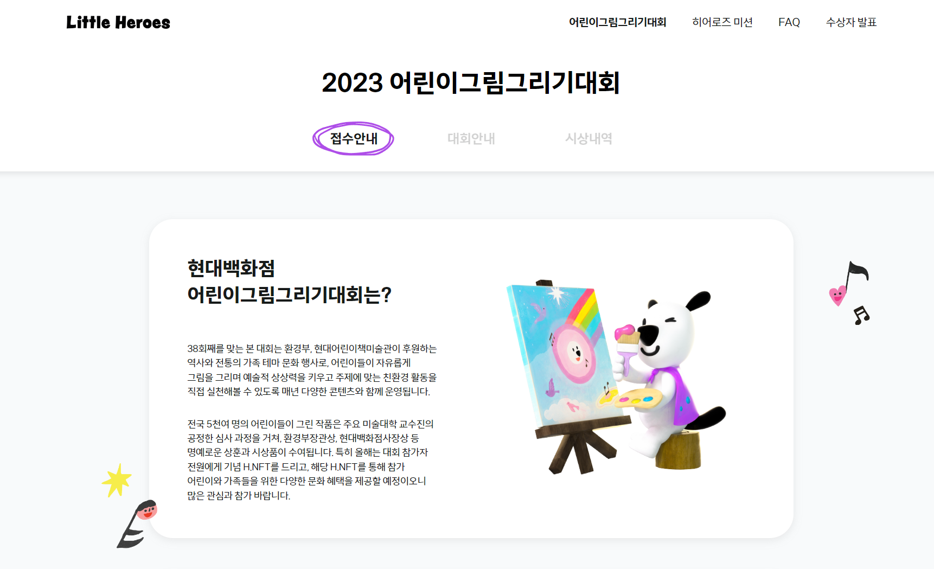The image size is (934, 569).
Task: Click the pink heart face icon
Action: (x=837, y=296)
